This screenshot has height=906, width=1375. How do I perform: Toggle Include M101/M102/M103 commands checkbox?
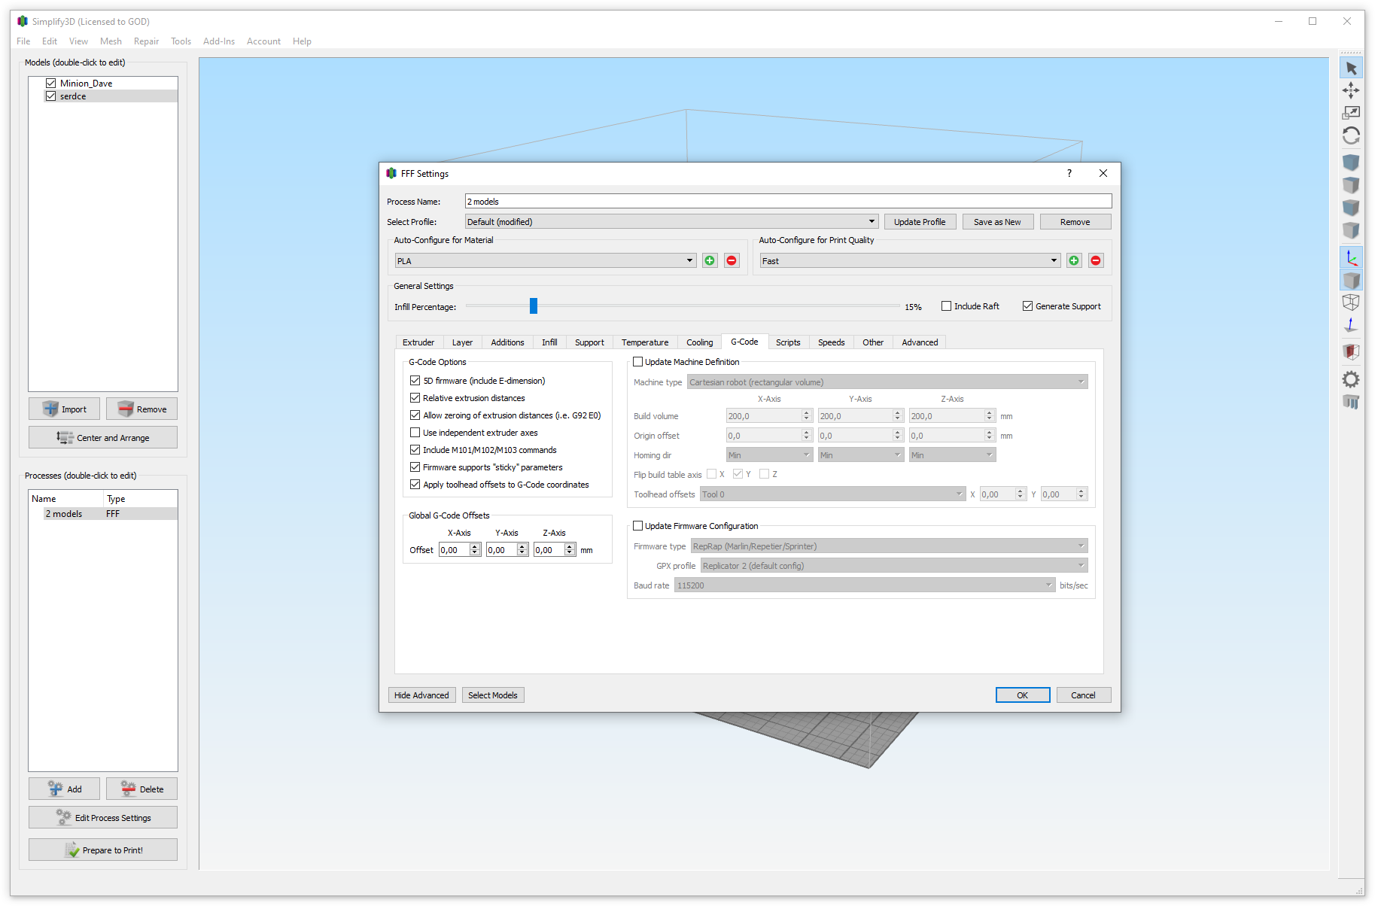click(415, 450)
